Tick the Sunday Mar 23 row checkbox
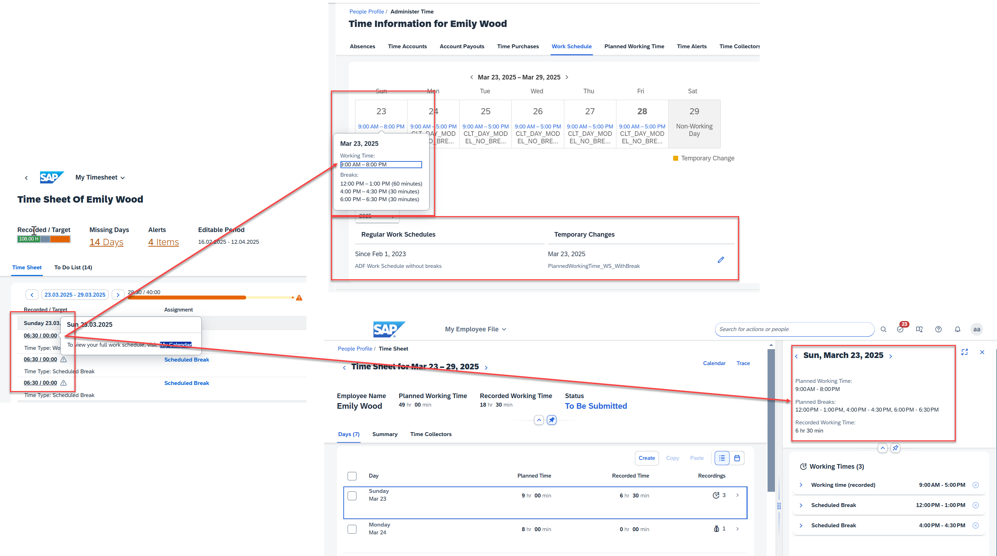997x556 pixels. point(352,496)
